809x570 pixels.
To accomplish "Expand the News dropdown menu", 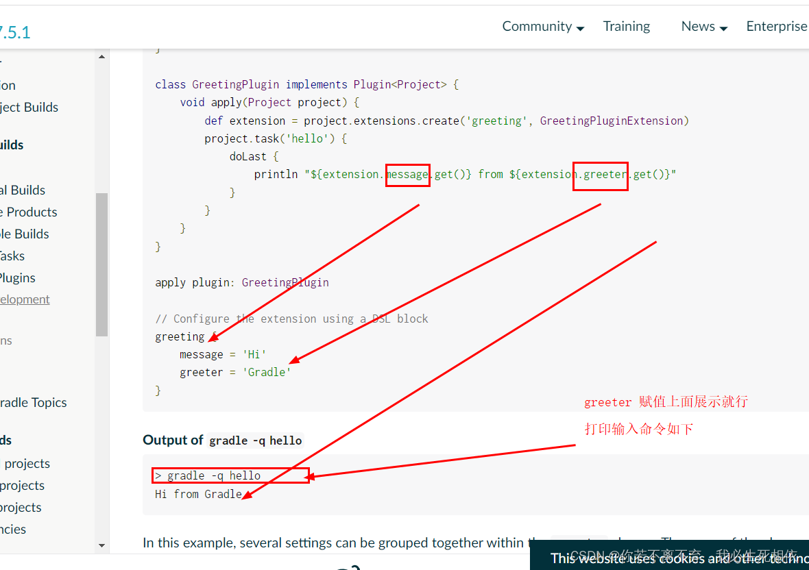I will point(704,27).
